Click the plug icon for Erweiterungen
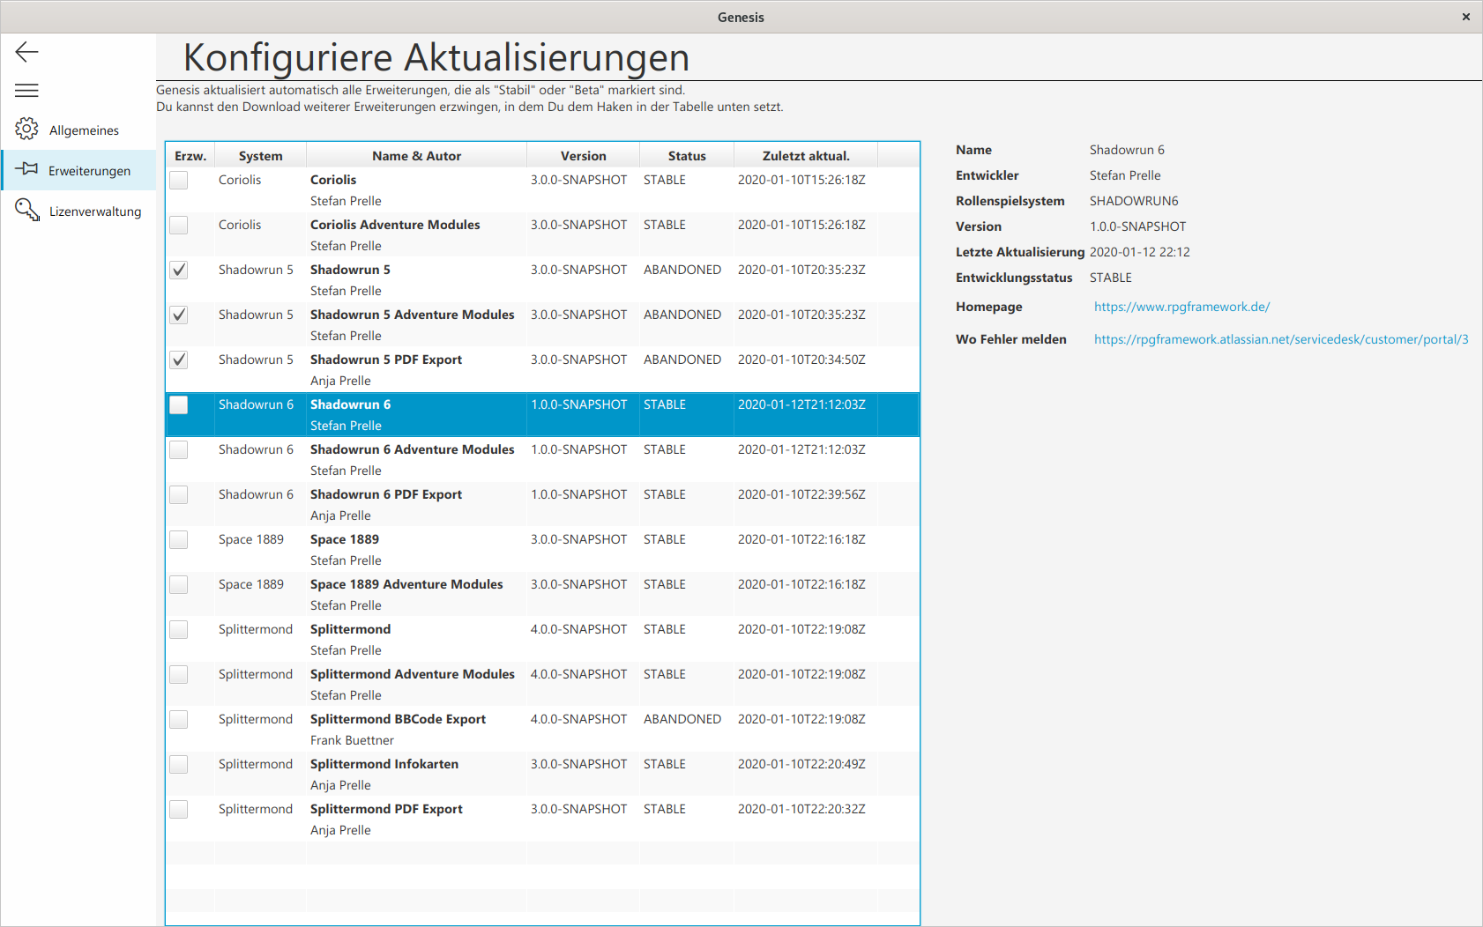The width and height of the screenshot is (1483, 927). tap(26, 169)
